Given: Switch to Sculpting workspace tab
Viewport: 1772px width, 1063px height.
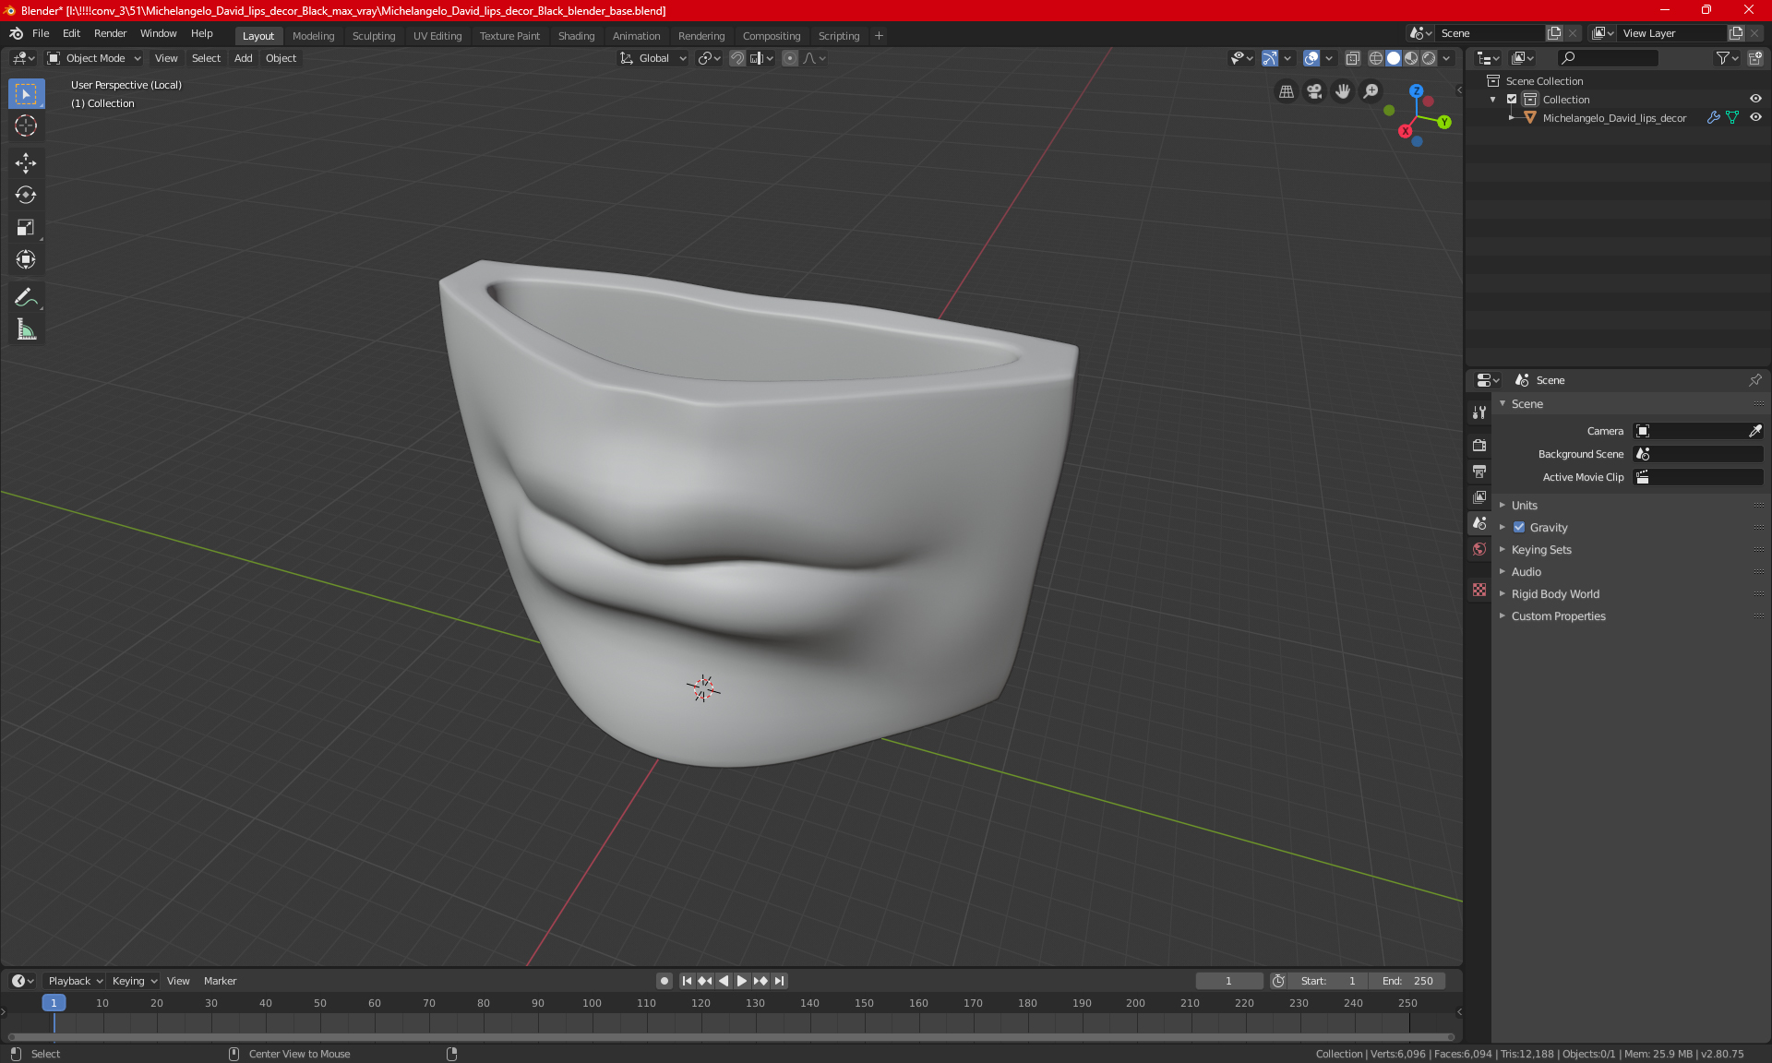Looking at the screenshot, I should coord(373,36).
